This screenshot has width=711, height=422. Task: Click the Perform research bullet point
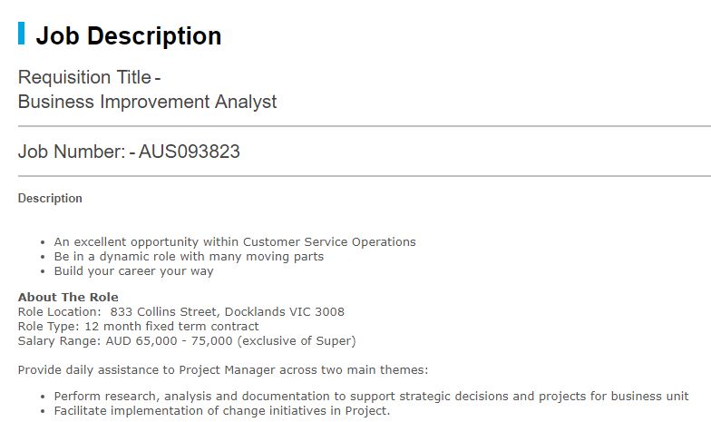[372, 396]
